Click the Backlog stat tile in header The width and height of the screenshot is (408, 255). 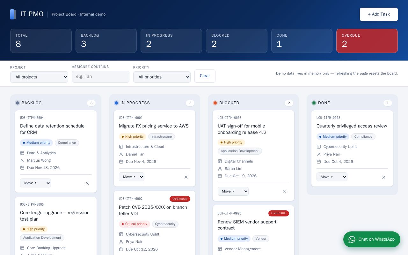click(x=106, y=41)
